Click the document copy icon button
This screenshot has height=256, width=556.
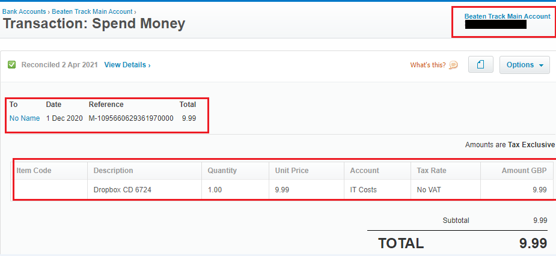pos(480,65)
